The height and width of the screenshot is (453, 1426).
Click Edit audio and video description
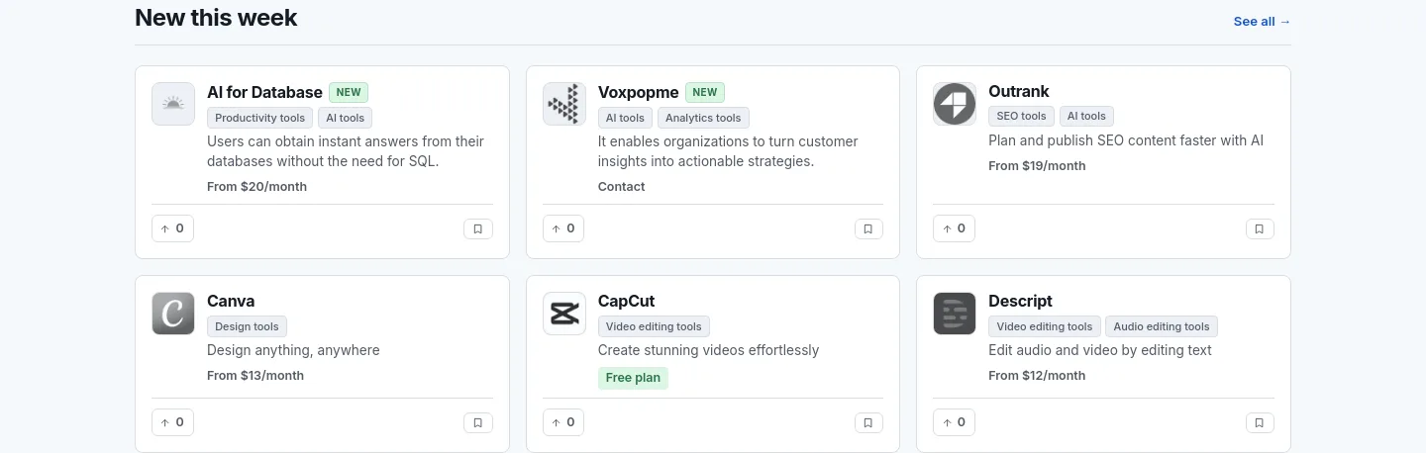point(1100,350)
